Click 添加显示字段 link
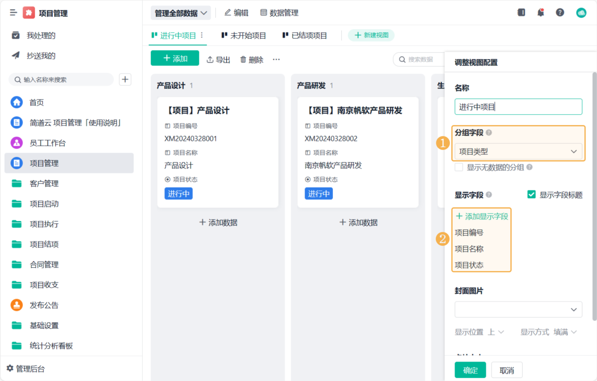The height and width of the screenshot is (381, 597). [x=482, y=216]
